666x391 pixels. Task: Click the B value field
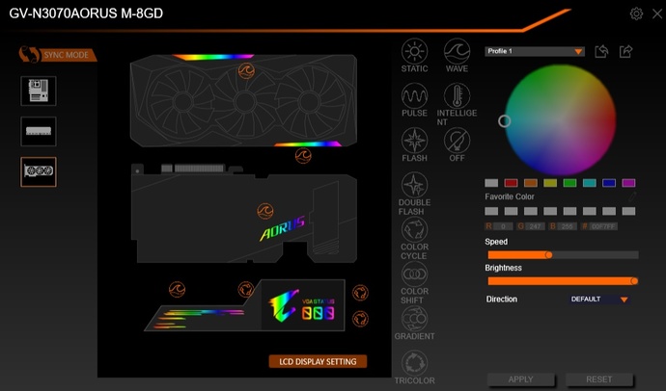coord(567,226)
